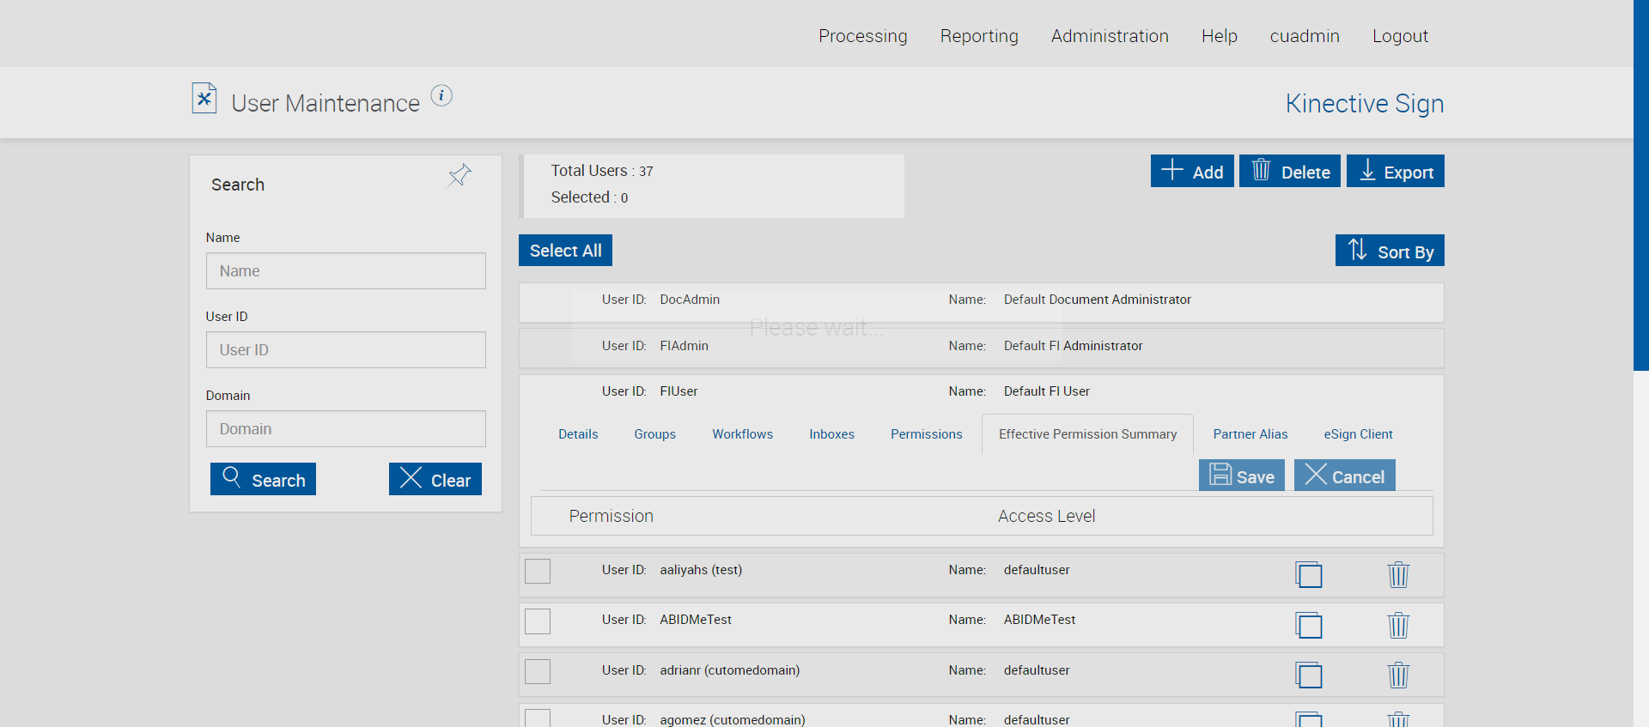Expand the DocAdmin user row
The width and height of the screenshot is (1649, 727).
click(x=981, y=302)
